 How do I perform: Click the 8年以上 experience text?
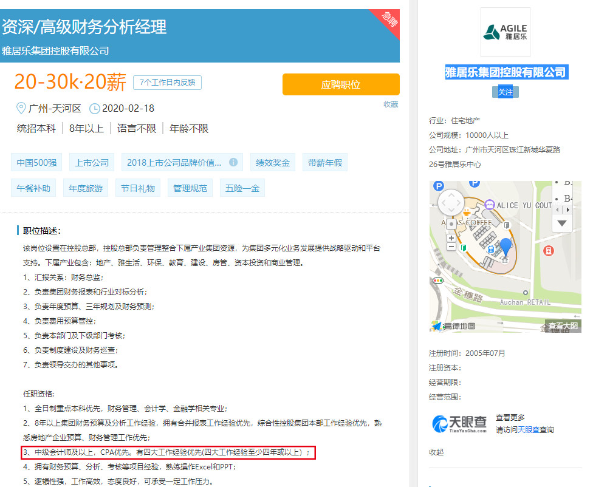pos(86,129)
